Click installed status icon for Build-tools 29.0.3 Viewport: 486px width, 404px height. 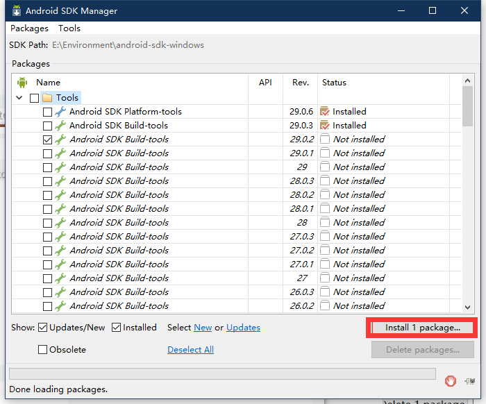(324, 126)
